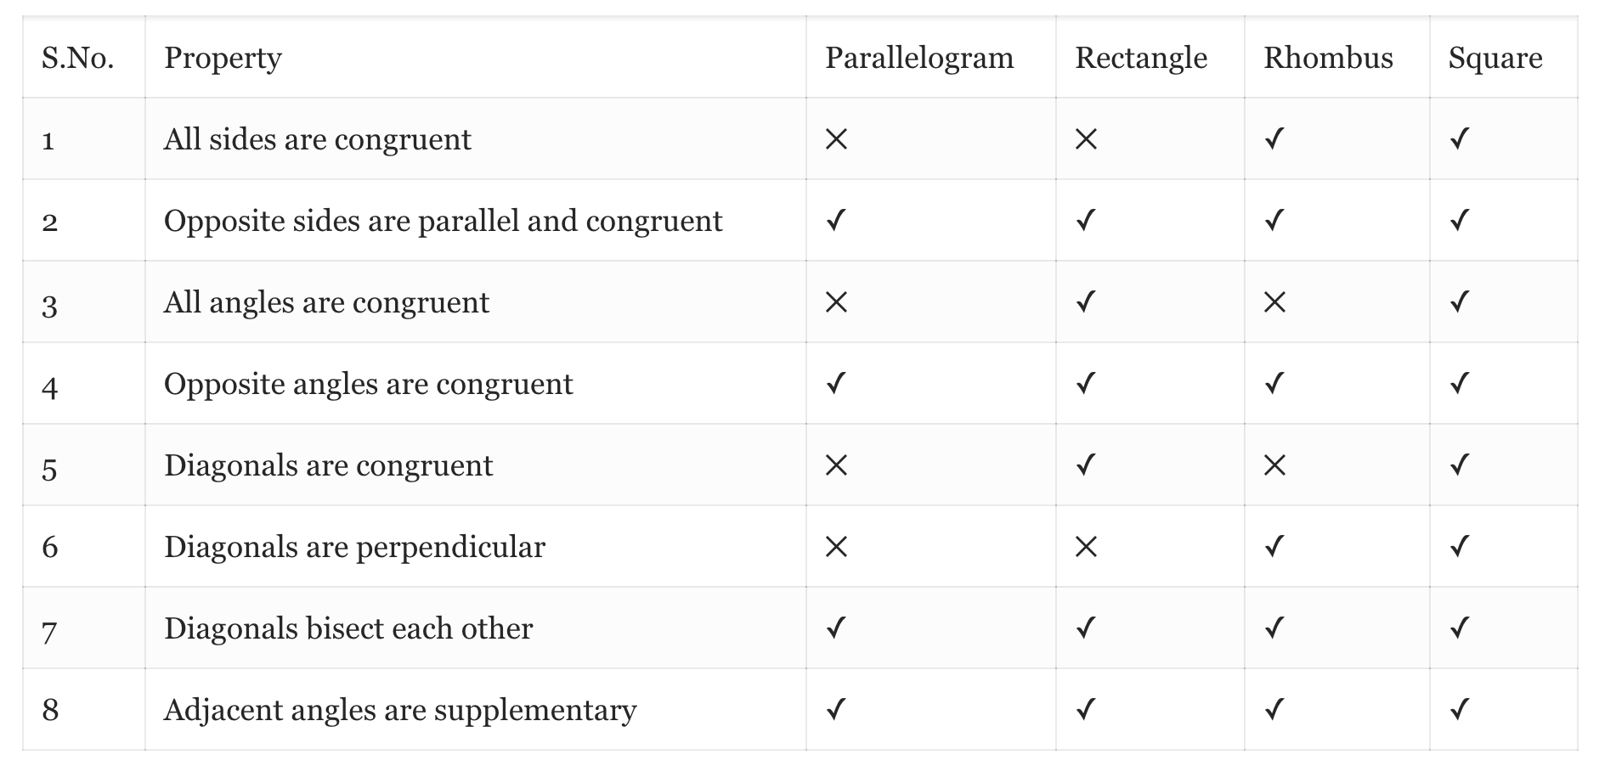Click the Parallelogram column header
This screenshot has width=1599, height=766.
[x=919, y=58]
